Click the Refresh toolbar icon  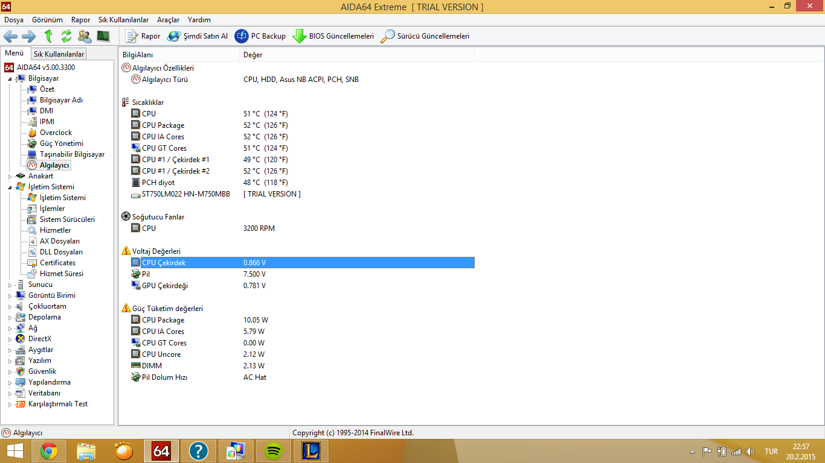tap(66, 36)
